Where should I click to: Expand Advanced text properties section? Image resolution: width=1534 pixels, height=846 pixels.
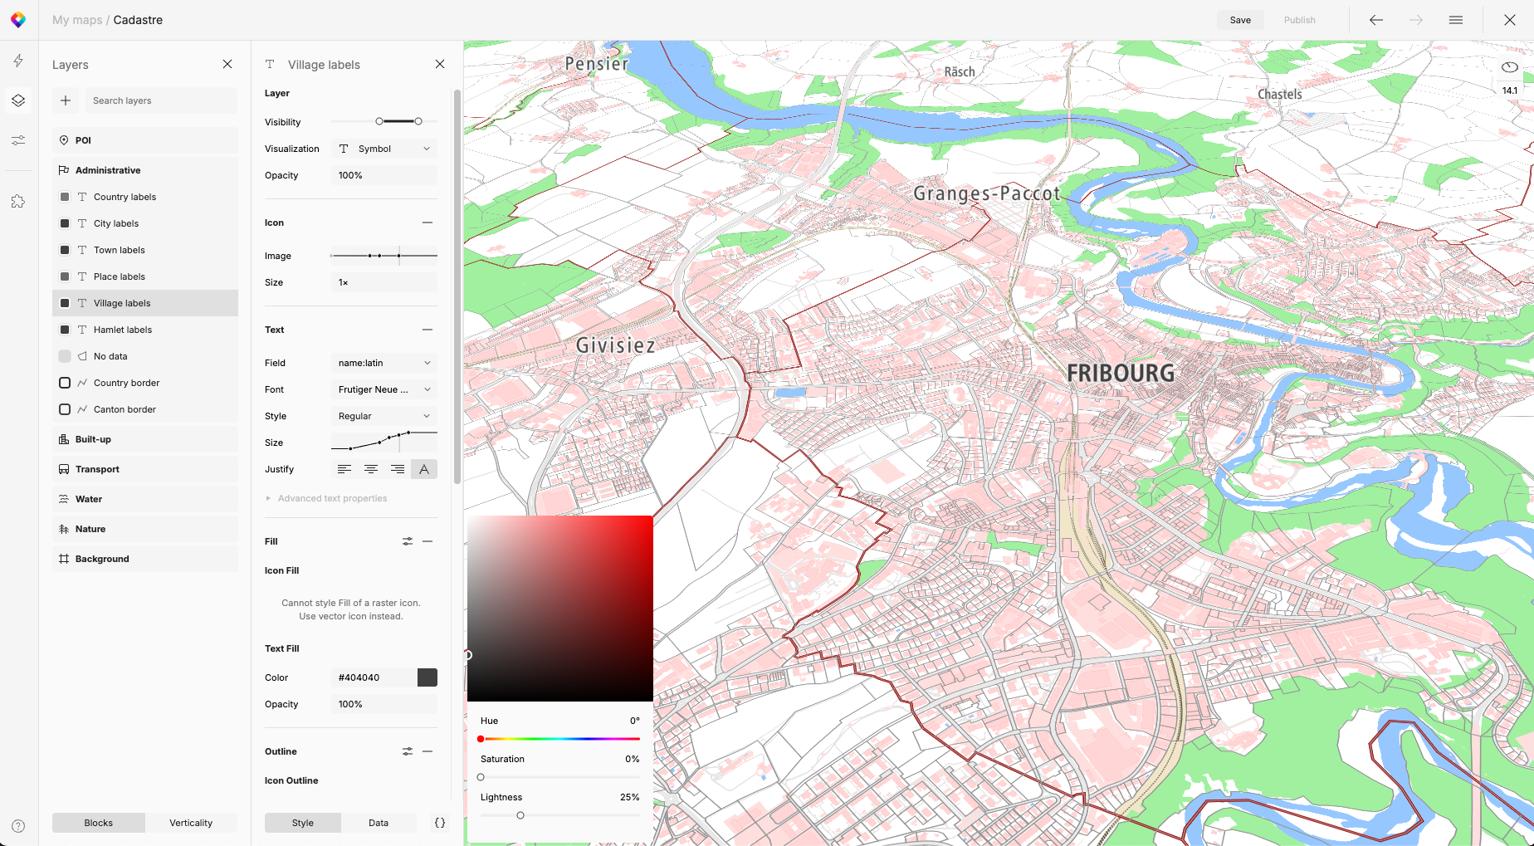pyautogui.click(x=332, y=498)
